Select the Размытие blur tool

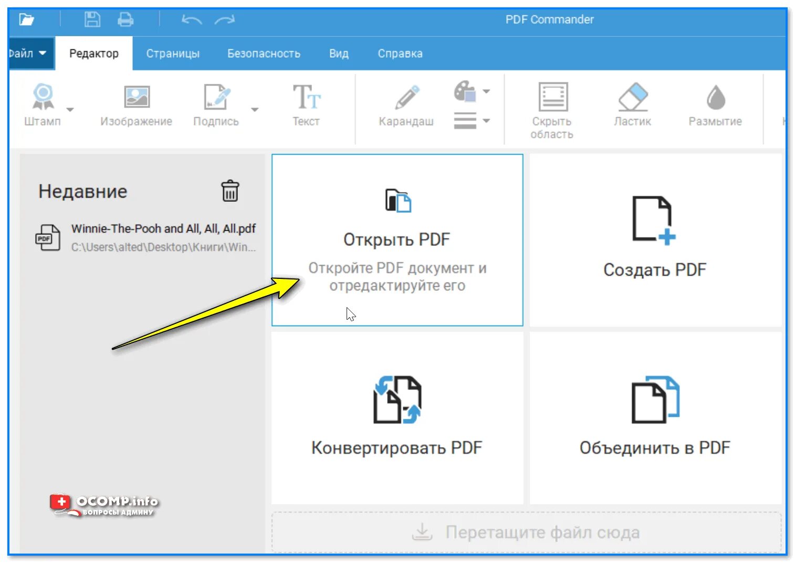[715, 105]
